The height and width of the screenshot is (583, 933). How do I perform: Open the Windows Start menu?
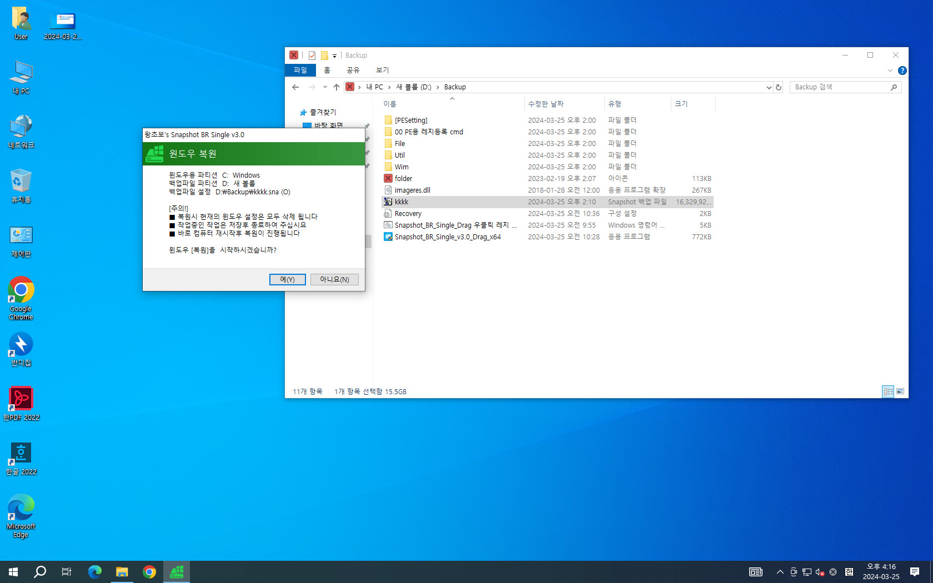13,572
